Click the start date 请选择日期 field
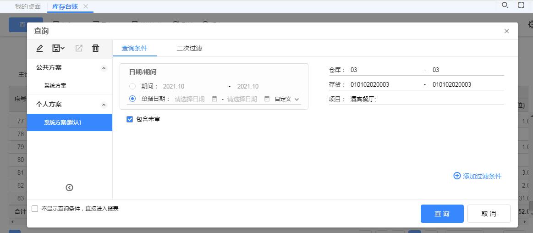 pos(190,99)
